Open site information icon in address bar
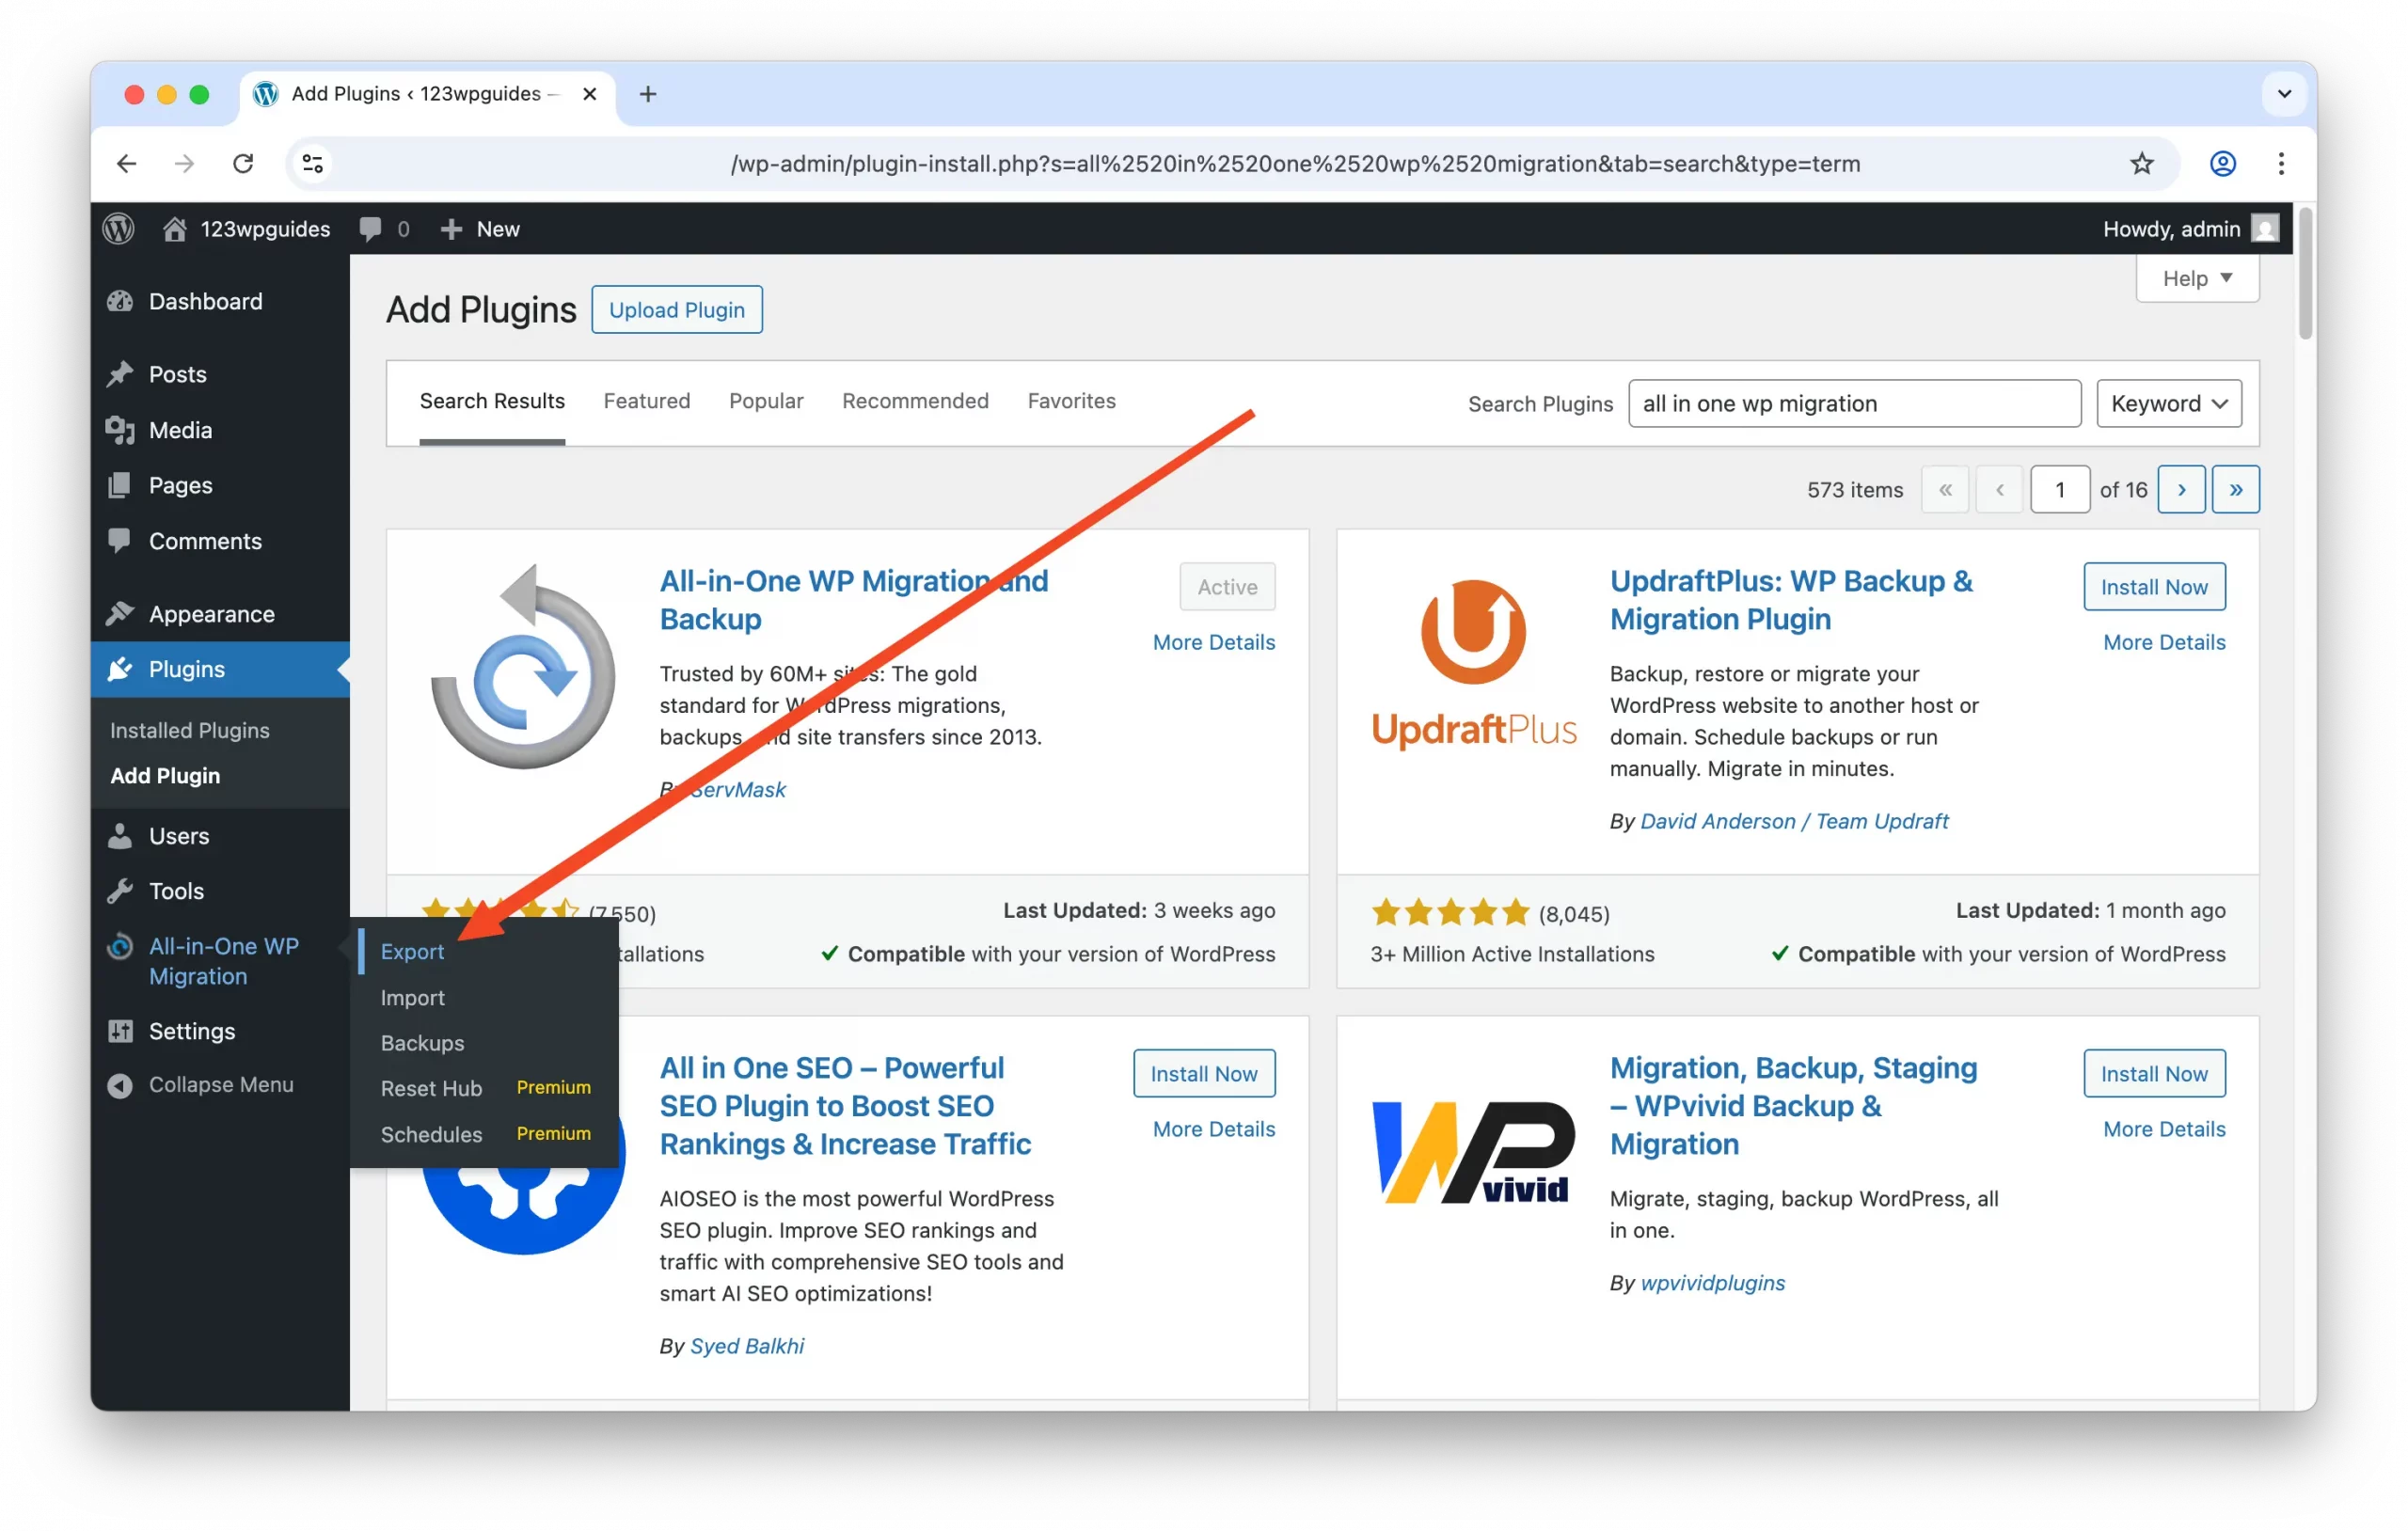 tap(312, 163)
